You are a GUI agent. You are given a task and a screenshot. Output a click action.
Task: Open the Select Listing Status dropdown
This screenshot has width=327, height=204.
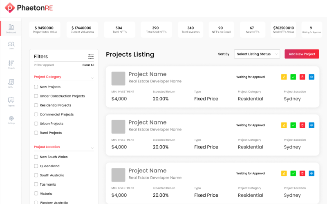tap(257, 54)
